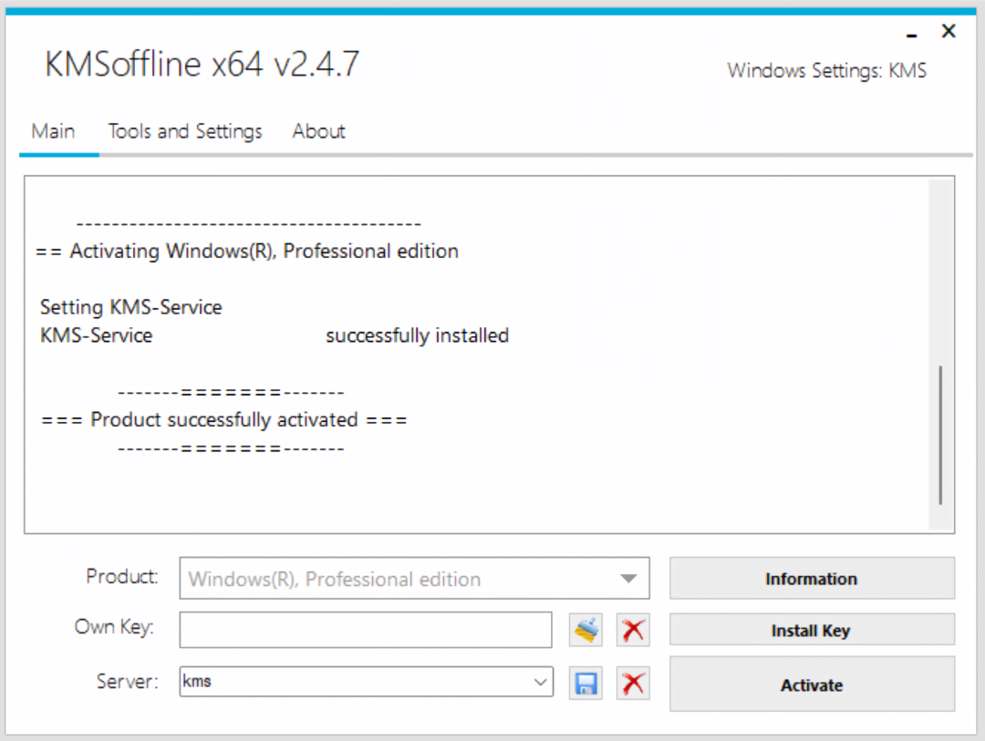Delete server entry with red X icon
Viewport: 985px width, 741px height.
(633, 684)
